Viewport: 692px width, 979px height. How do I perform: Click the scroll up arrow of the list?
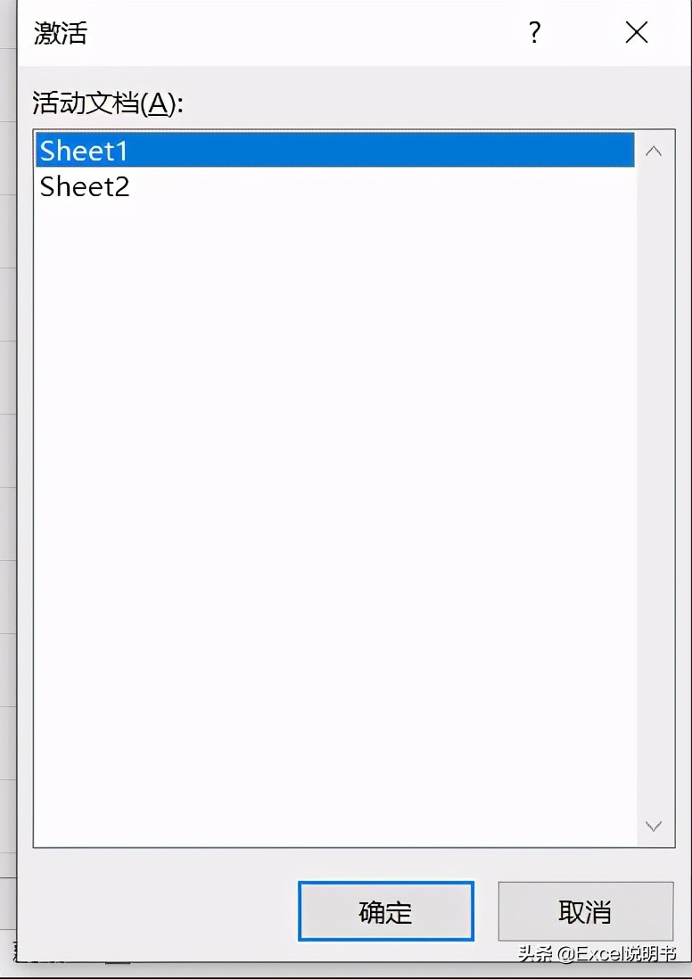pos(654,152)
